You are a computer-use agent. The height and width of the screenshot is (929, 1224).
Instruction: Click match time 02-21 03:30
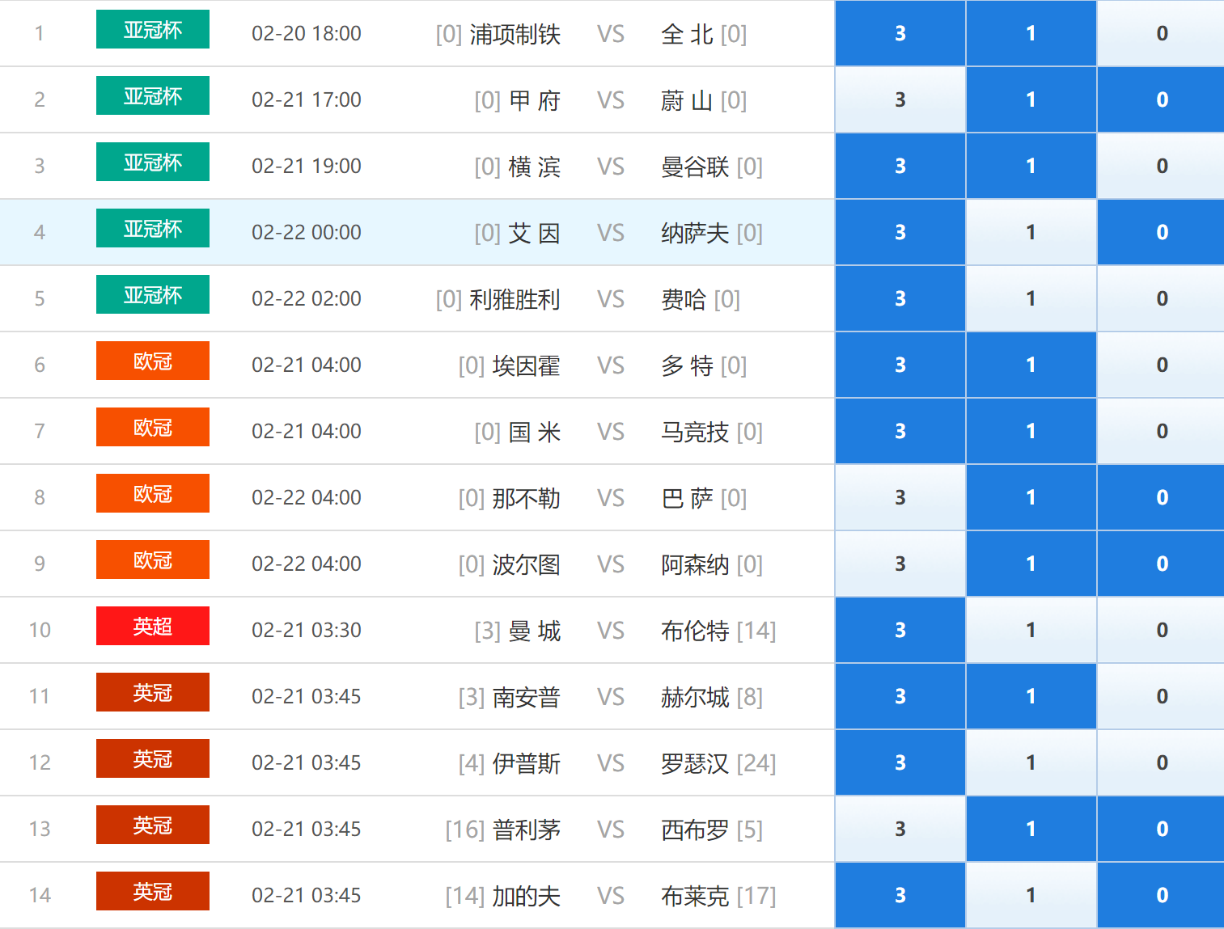pyautogui.click(x=307, y=630)
